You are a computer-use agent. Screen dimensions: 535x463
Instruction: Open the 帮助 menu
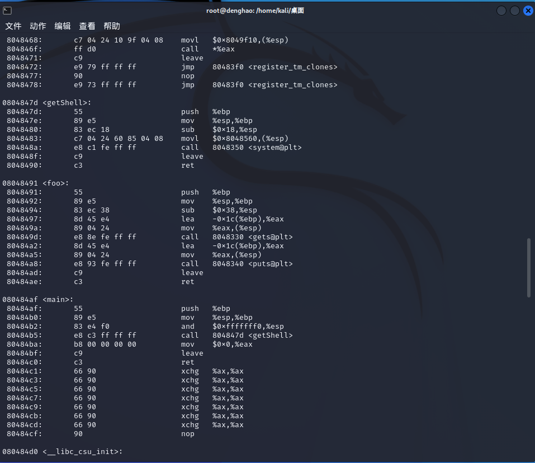[112, 26]
